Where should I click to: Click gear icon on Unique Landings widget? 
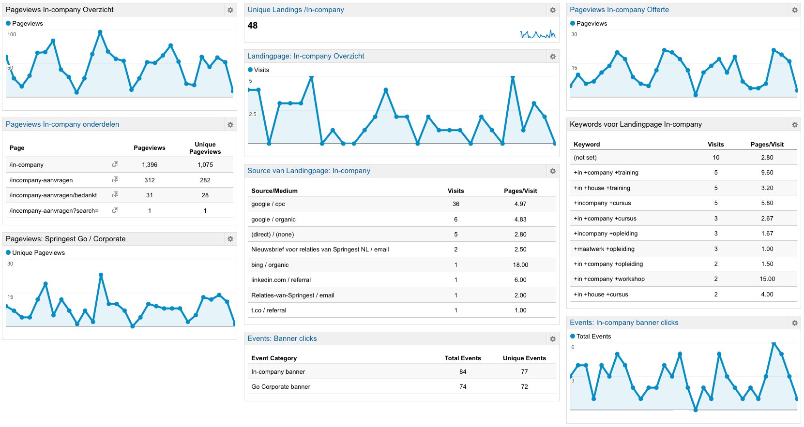(x=552, y=10)
